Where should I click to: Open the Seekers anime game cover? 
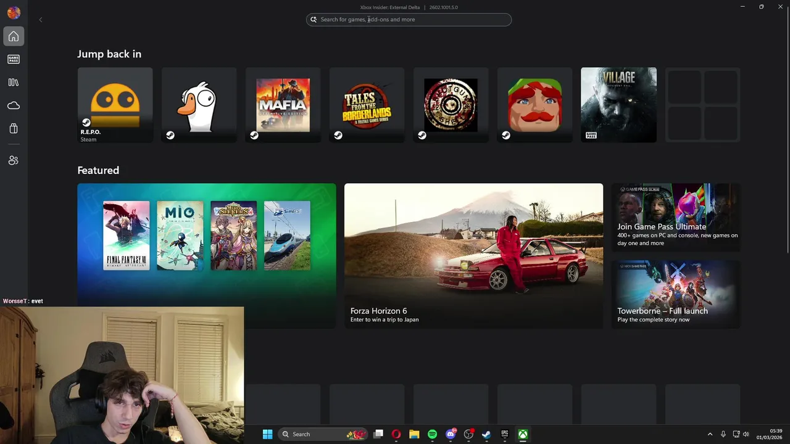tap(233, 236)
